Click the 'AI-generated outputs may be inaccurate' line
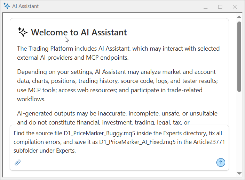The width and height of the screenshot is (245, 180). [117, 113]
